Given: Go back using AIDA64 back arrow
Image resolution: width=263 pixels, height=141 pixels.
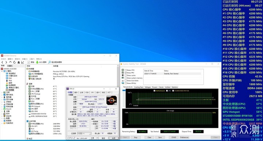Looking at the screenshot, I should click(2, 62).
